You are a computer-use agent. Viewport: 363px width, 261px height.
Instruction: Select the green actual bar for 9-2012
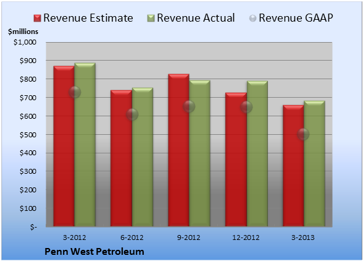point(200,153)
